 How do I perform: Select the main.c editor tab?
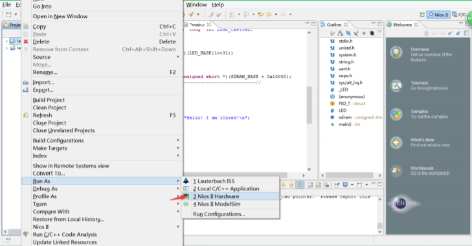tap(197, 25)
